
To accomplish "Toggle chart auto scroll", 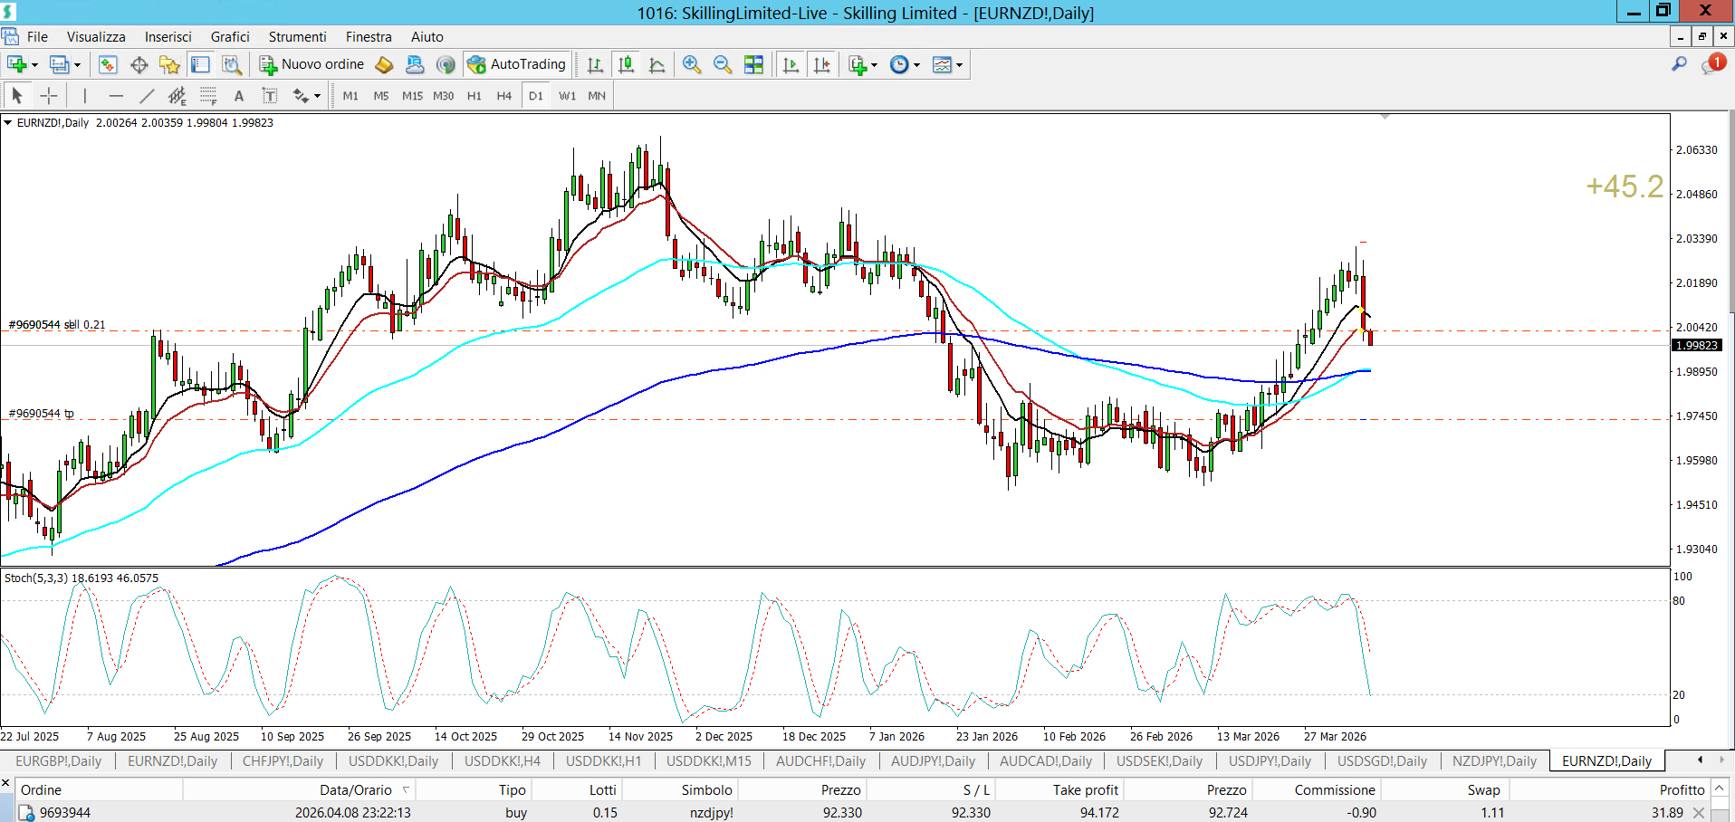I will point(791,64).
